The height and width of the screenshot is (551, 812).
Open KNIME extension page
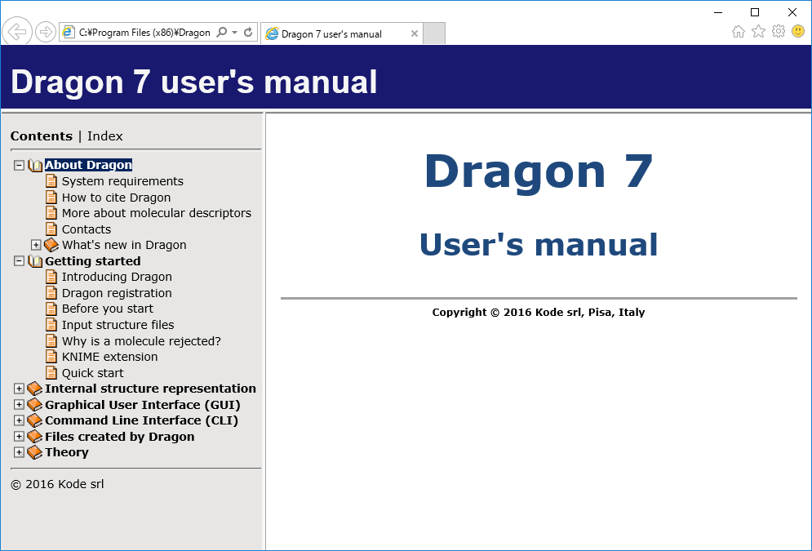pos(110,357)
